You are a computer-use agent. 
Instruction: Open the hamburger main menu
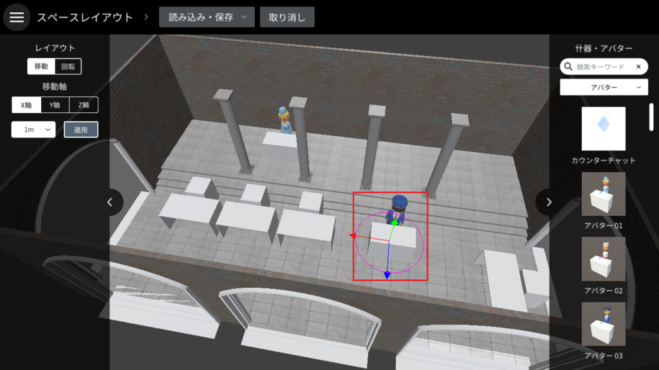17,17
